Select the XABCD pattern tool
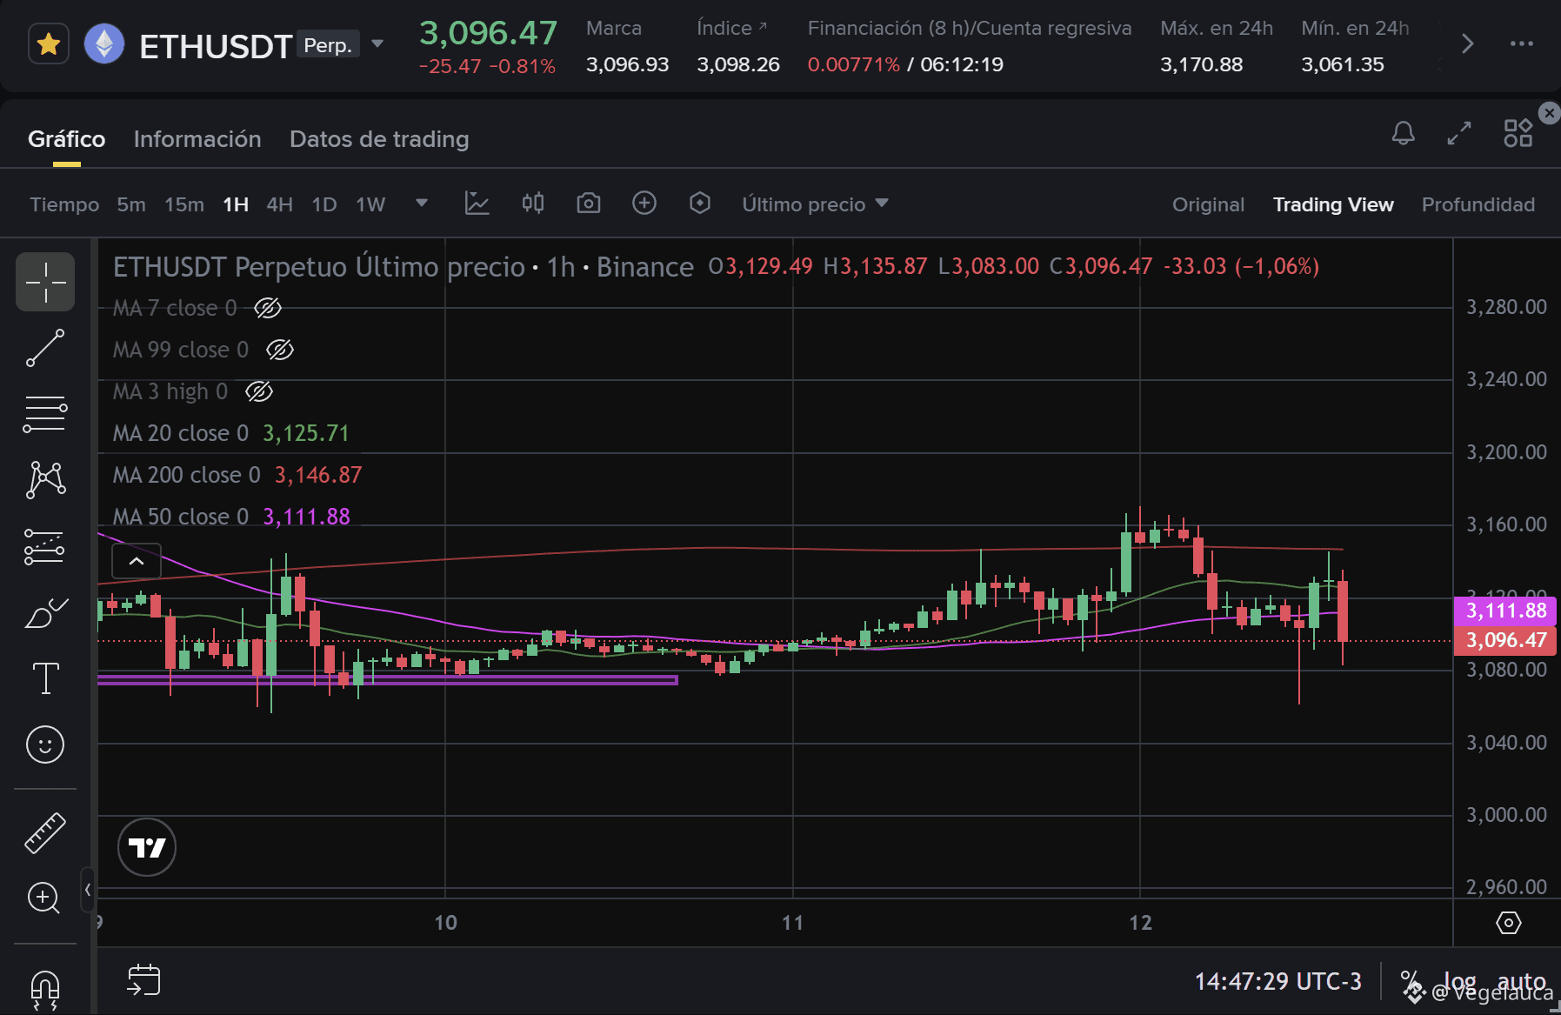 (45, 480)
